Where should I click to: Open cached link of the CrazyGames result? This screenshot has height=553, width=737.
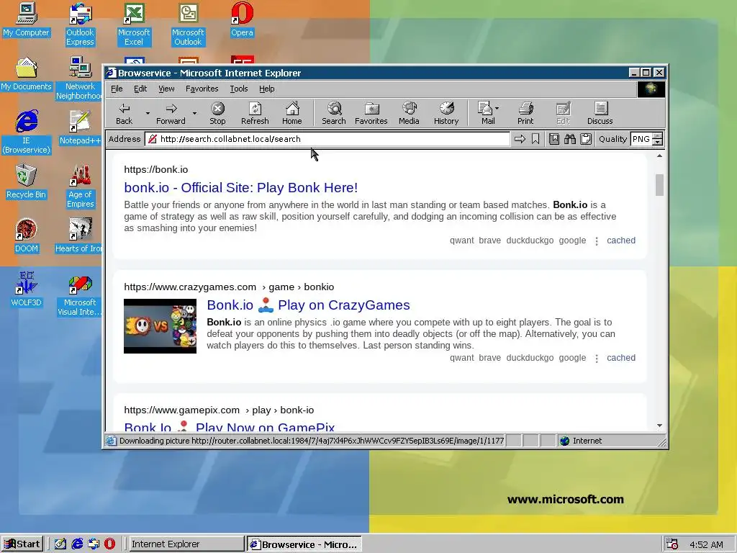click(x=621, y=358)
